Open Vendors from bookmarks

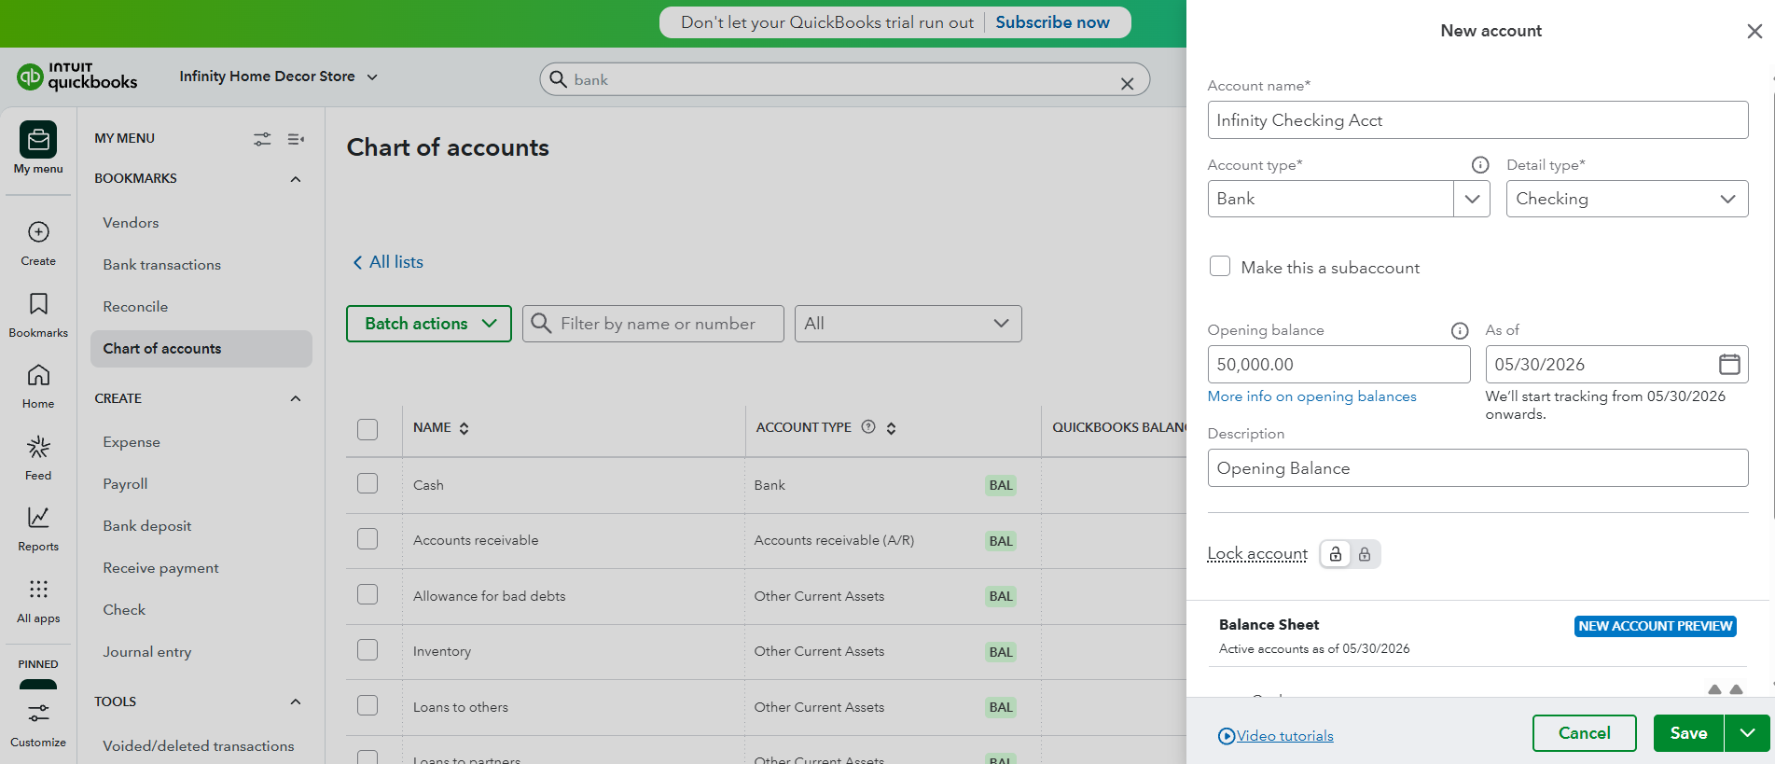point(131,223)
